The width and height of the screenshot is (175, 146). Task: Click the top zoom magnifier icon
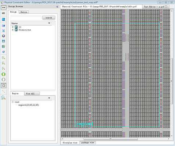tap(4, 58)
